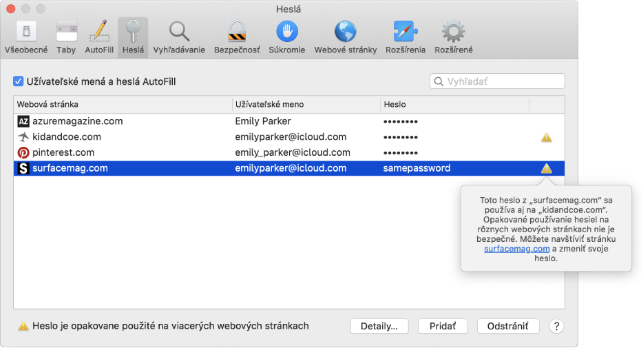Click emilyparker@icloud.com in surfacemag.com row
The width and height of the screenshot is (641, 348).
click(291, 168)
